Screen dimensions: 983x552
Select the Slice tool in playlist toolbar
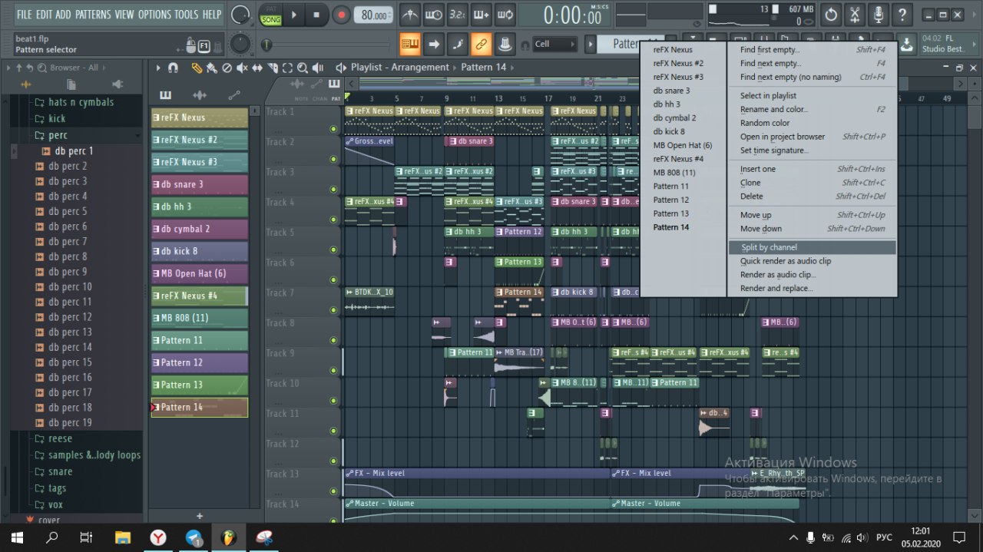pos(273,68)
